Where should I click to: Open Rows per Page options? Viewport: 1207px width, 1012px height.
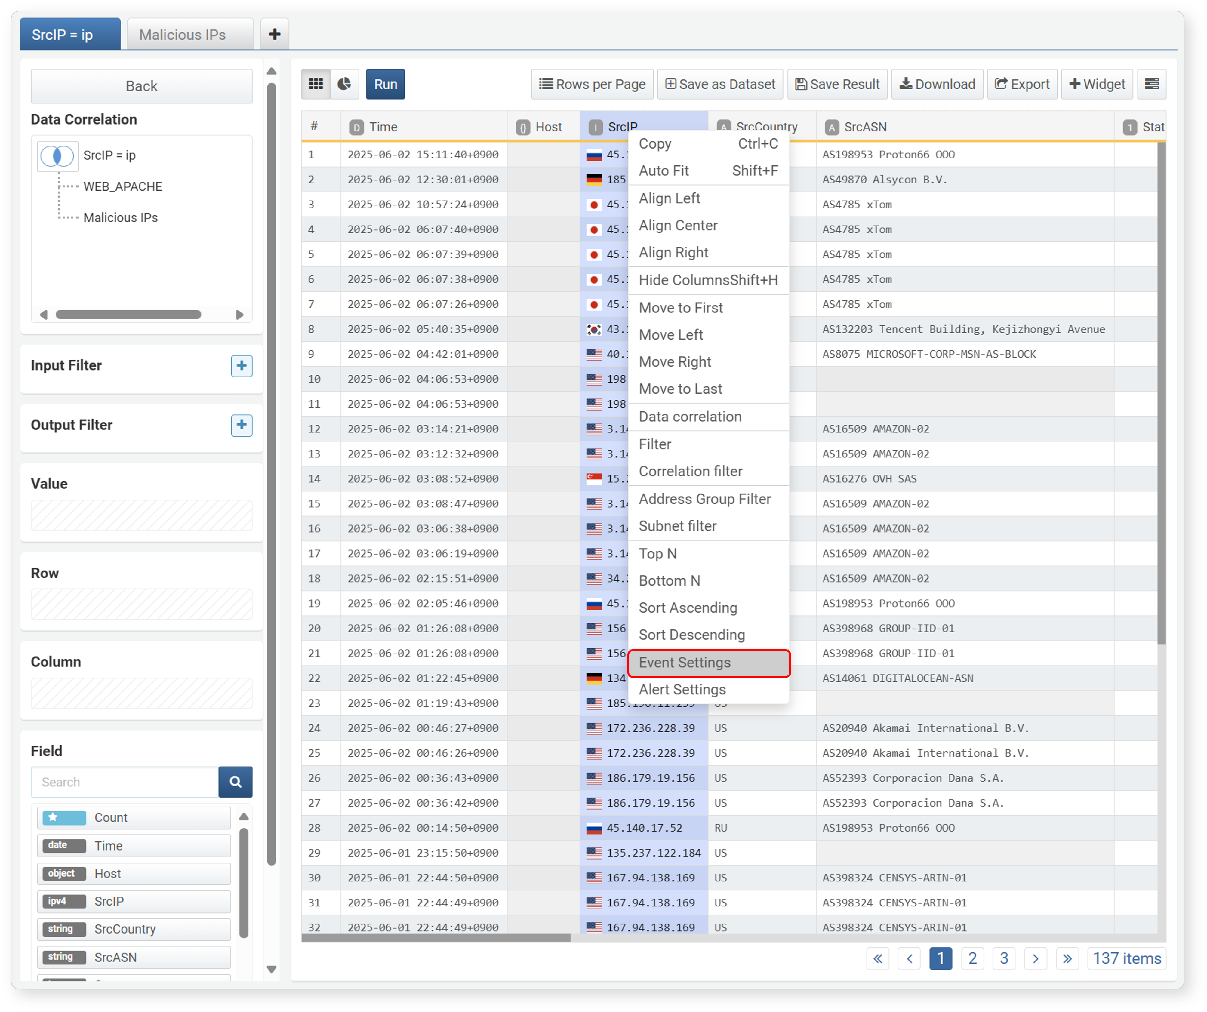coord(592,84)
